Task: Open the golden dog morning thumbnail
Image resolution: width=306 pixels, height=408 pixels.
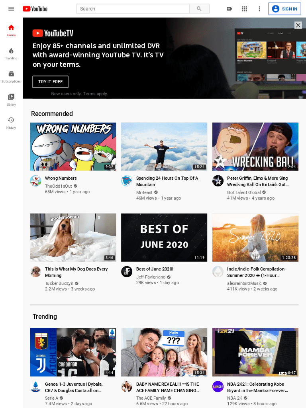Action: (x=73, y=237)
